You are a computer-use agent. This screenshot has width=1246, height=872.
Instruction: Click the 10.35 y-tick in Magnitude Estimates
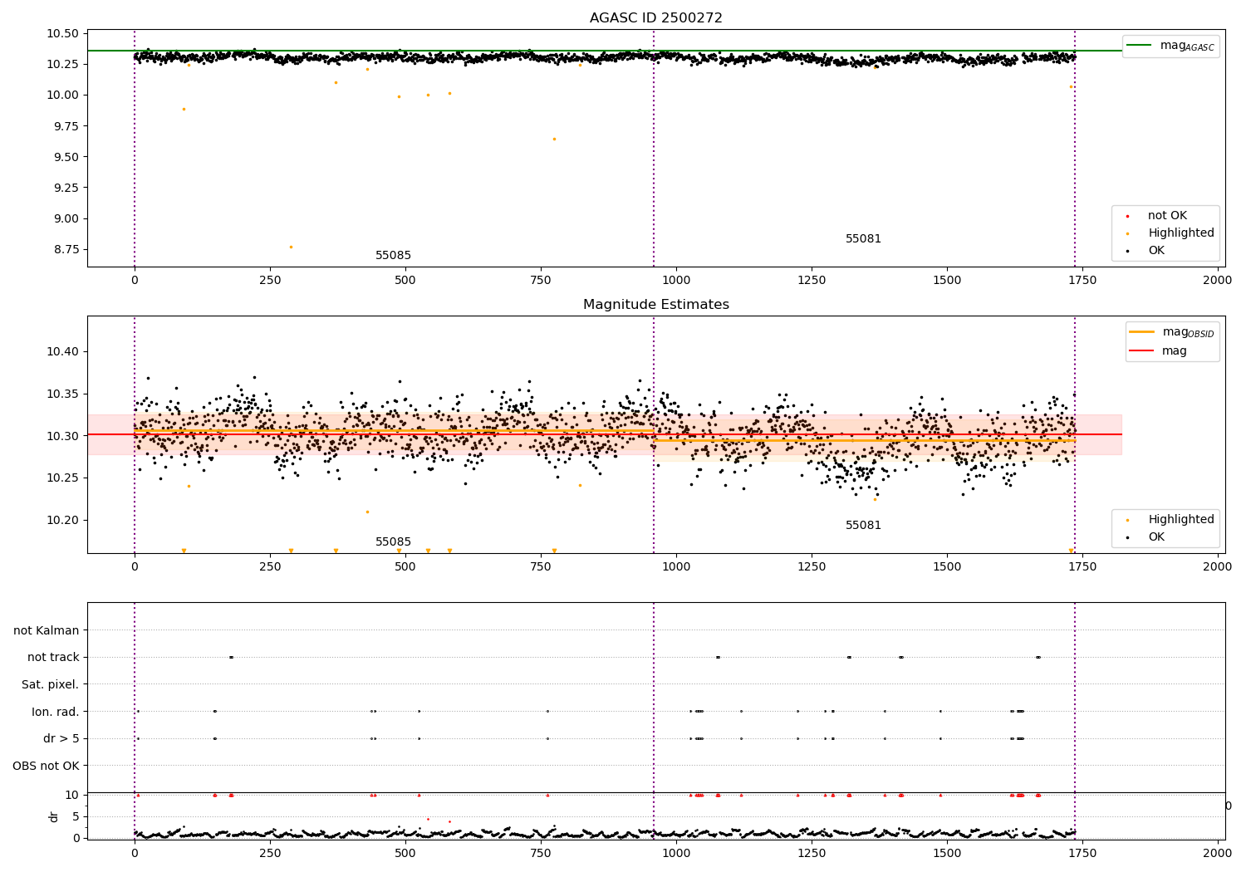click(x=61, y=394)
